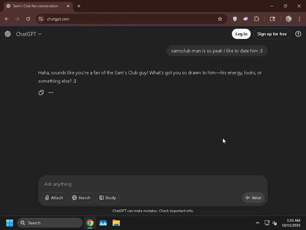
Task: Open the ChatGPT model dropdown
Action: (x=29, y=34)
